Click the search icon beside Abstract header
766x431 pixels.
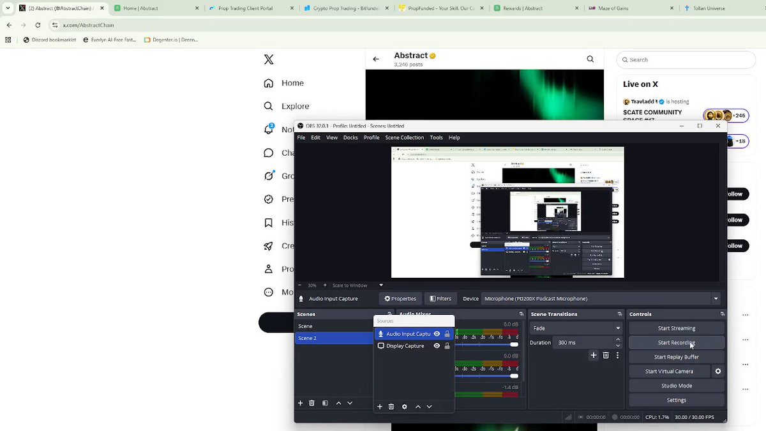pyautogui.click(x=590, y=59)
